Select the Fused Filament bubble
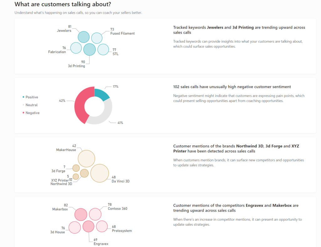 97,38
